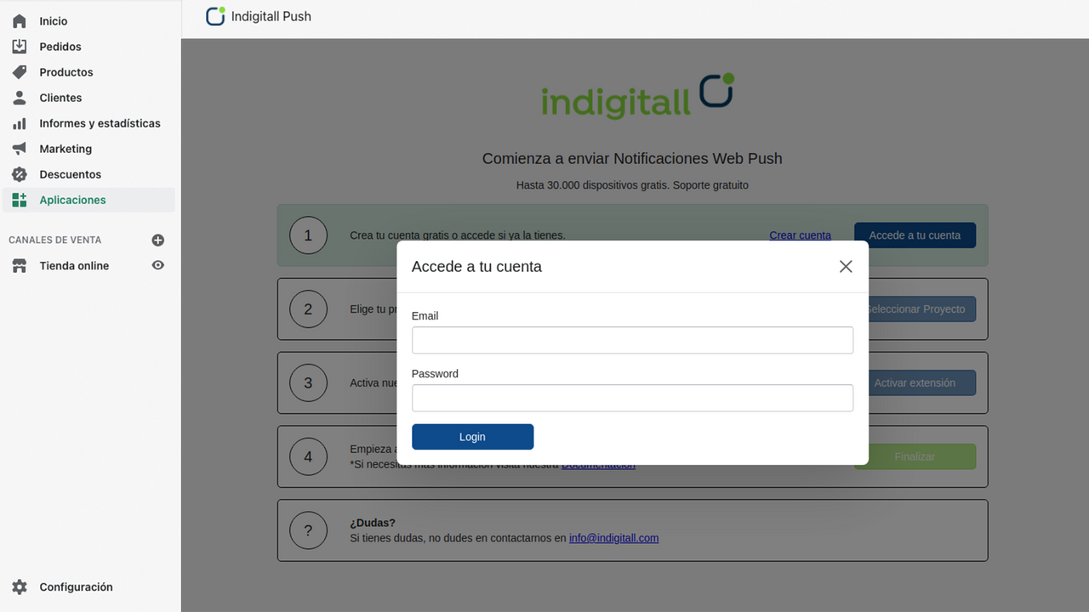
Task: Click the Crear cuenta link
Action: pyautogui.click(x=801, y=235)
